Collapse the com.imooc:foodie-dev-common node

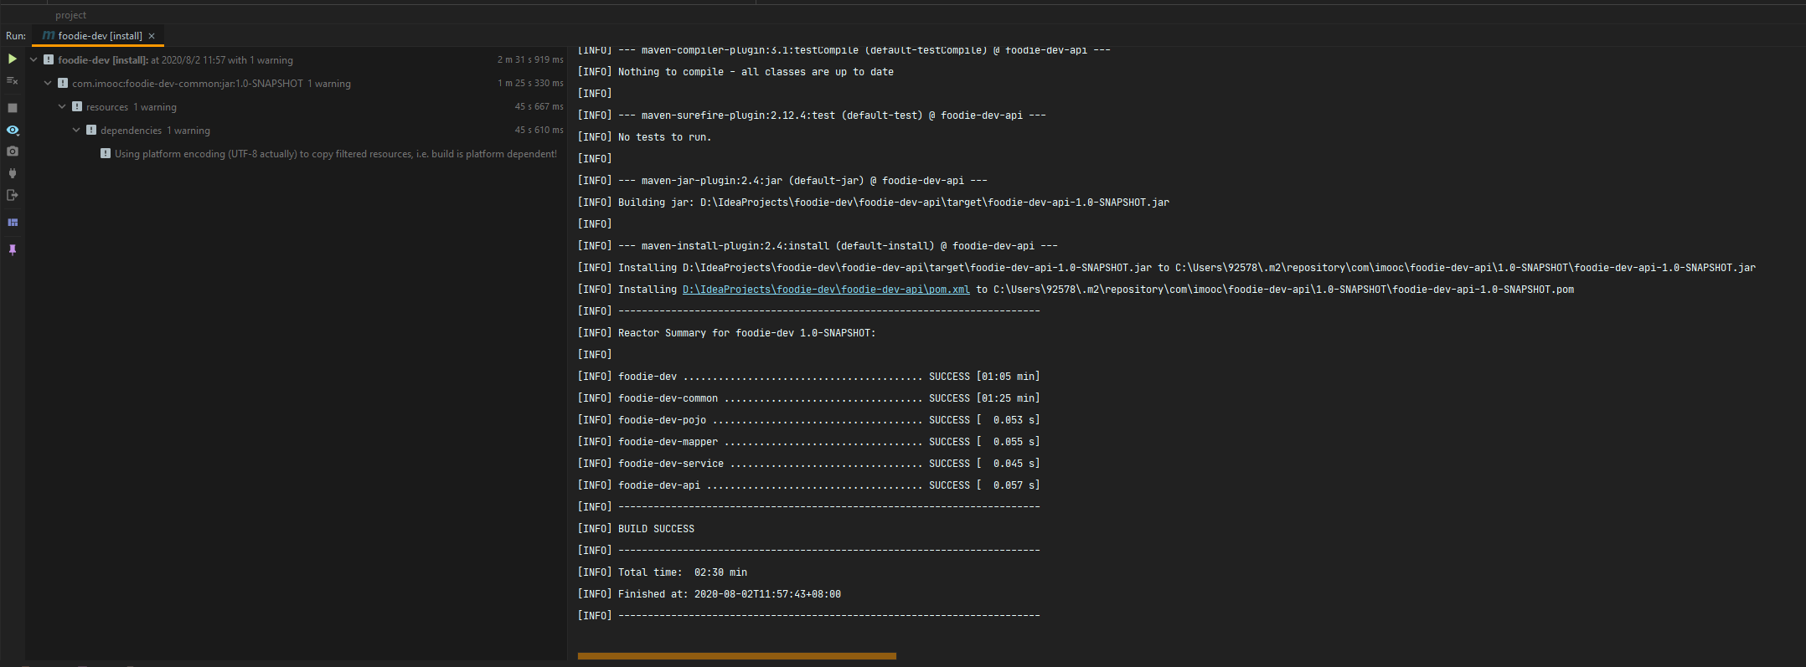pos(48,83)
